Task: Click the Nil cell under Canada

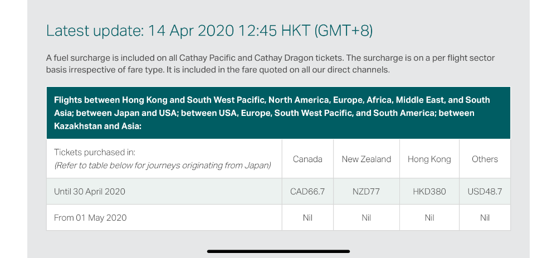Action: pyautogui.click(x=307, y=218)
